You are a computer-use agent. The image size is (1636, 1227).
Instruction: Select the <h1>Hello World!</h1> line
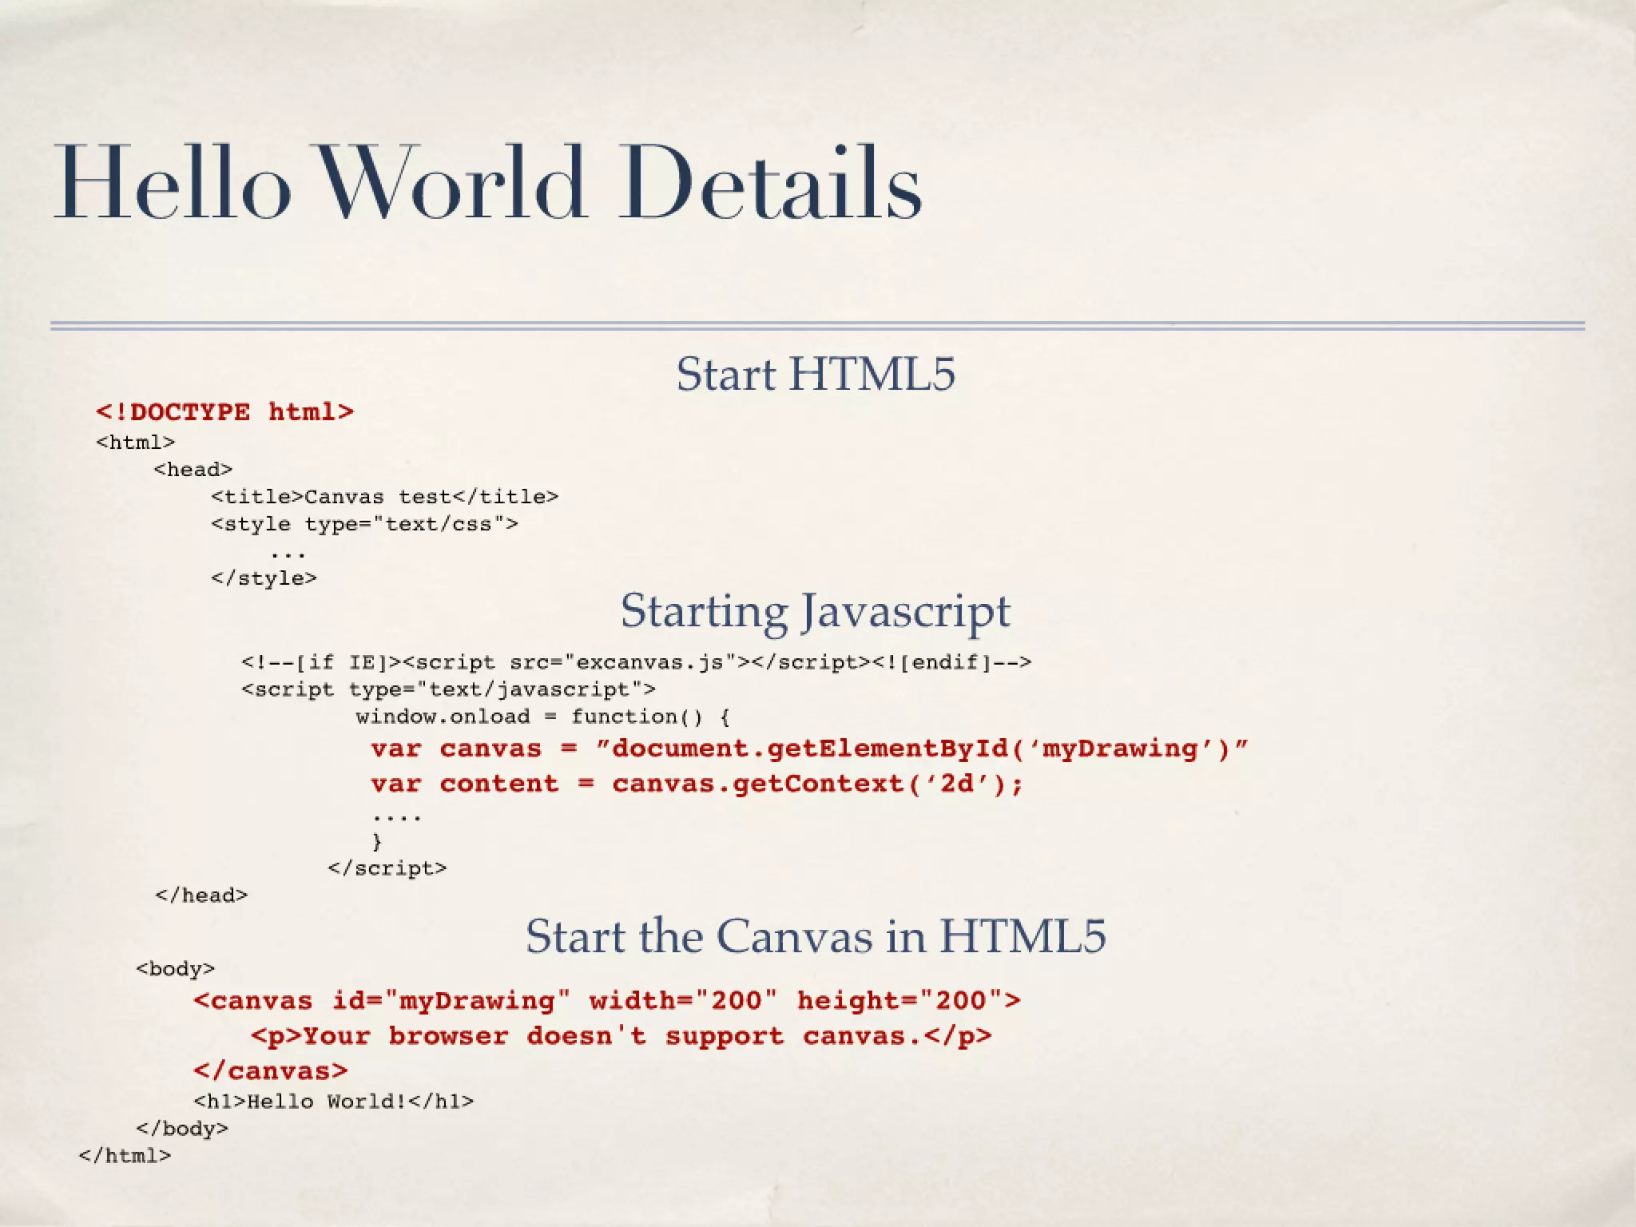tap(334, 1102)
